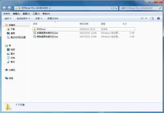The image size is (164, 113).
Task: Close the Explorer window
Action: pyautogui.click(x=158, y=2)
